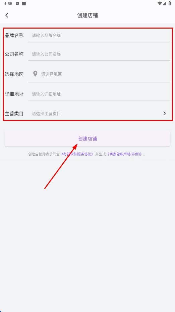Tap the Wi-Fi status icon
Image resolution: width=175 pixels, height=312 pixels.
pyautogui.click(x=160, y=3)
